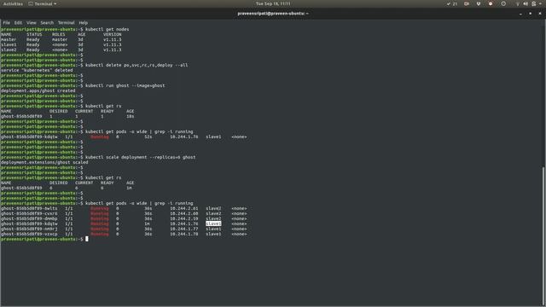Open the Help menu
The height and width of the screenshot is (307, 546).
pyautogui.click(x=84, y=23)
